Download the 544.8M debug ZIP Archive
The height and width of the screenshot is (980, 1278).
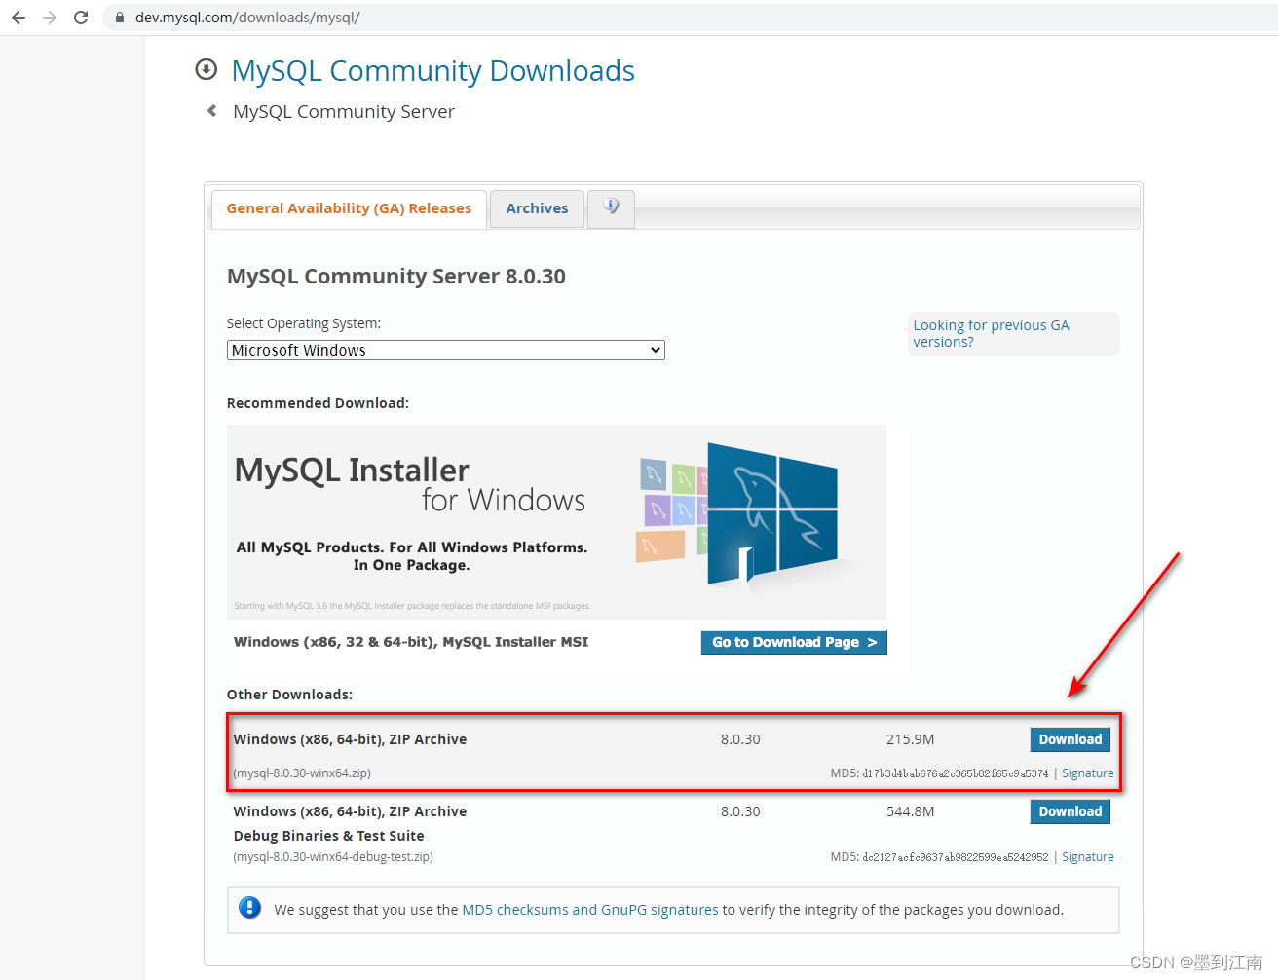1070,811
